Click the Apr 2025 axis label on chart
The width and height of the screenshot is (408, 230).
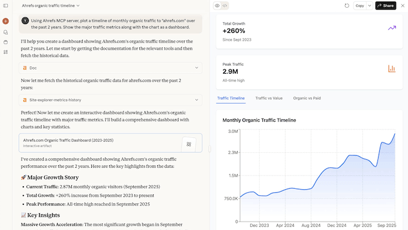click(x=362, y=225)
